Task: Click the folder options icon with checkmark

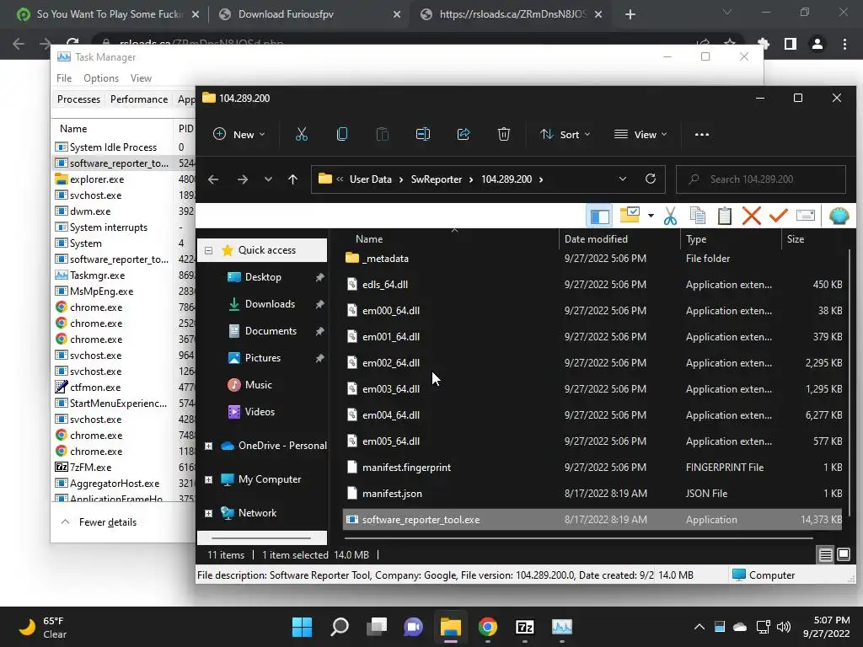Action: pyautogui.click(x=629, y=215)
